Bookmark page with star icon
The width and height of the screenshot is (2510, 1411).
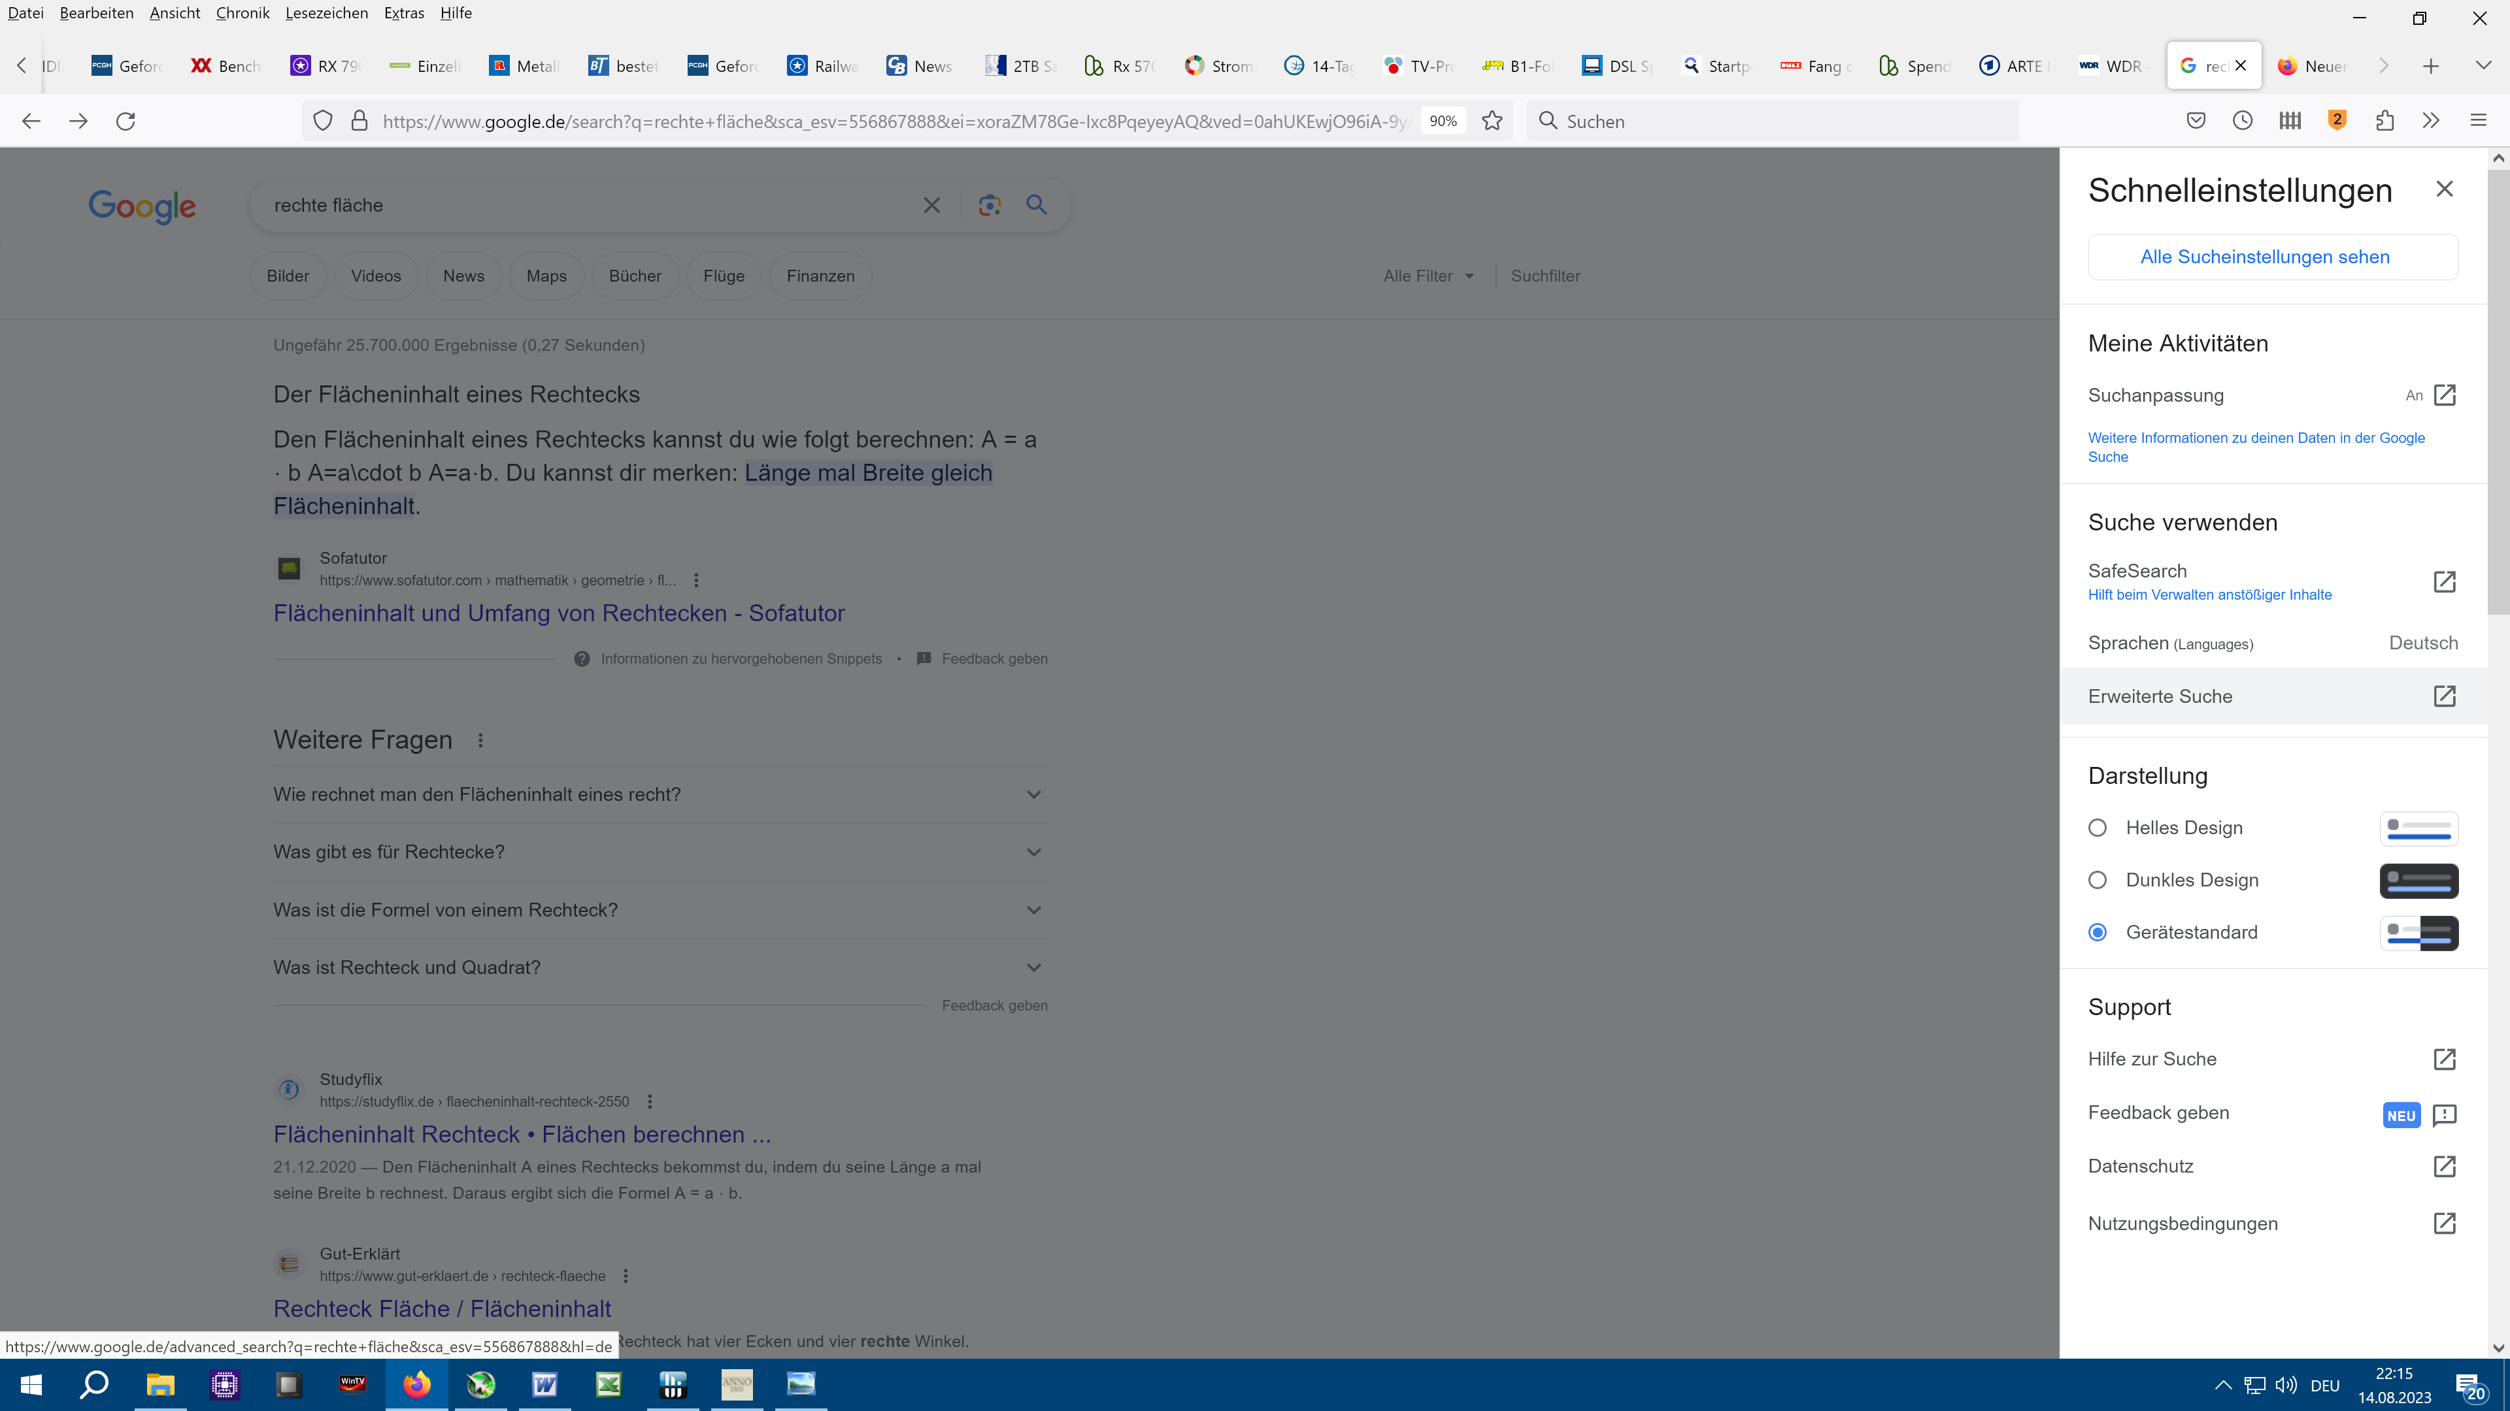pyautogui.click(x=1492, y=121)
